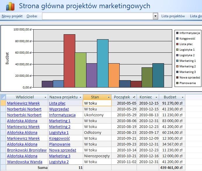
Task: Click Markiewicz Marek in Lista płac row
Action: pyautogui.click(x=23, y=103)
